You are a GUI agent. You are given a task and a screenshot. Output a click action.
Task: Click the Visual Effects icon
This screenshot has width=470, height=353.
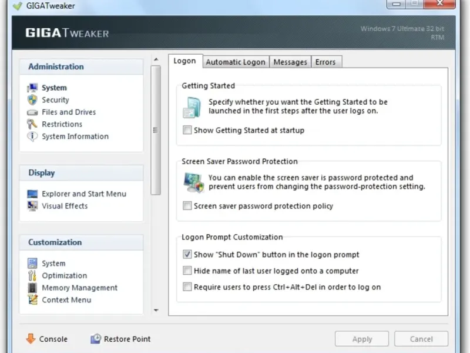[32, 207]
